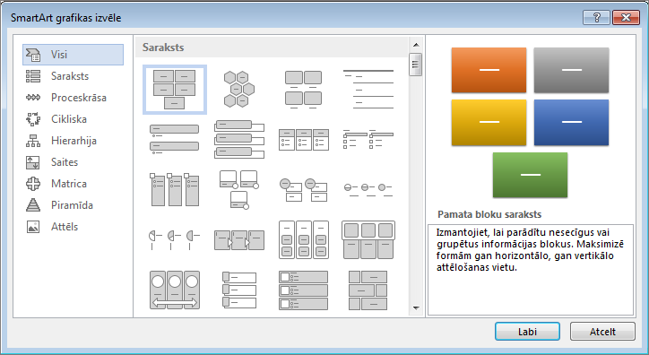Open the Piramīda category

point(73,205)
